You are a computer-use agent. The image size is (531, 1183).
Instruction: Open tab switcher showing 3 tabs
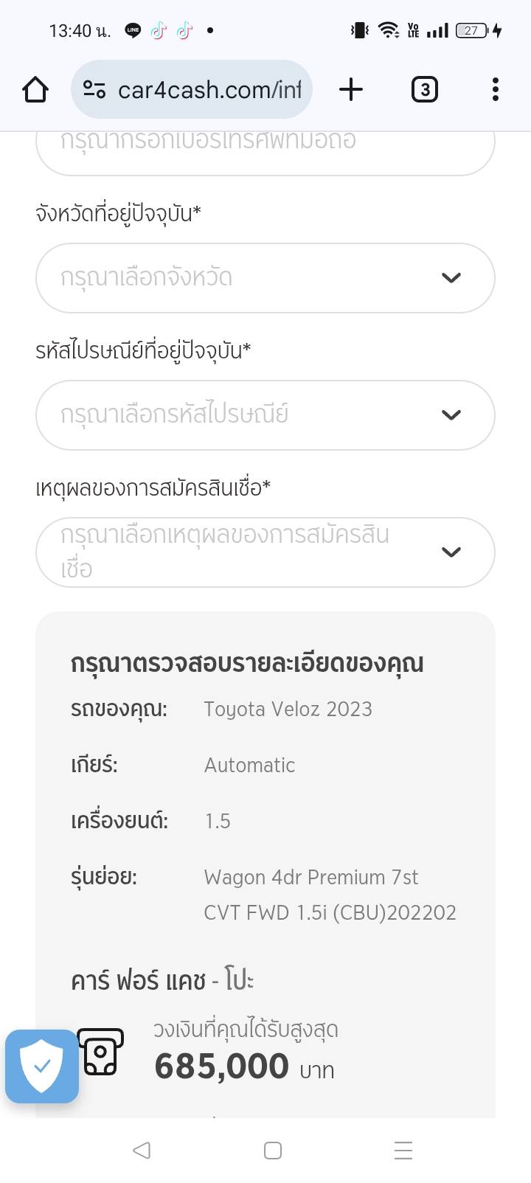click(424, 90)
